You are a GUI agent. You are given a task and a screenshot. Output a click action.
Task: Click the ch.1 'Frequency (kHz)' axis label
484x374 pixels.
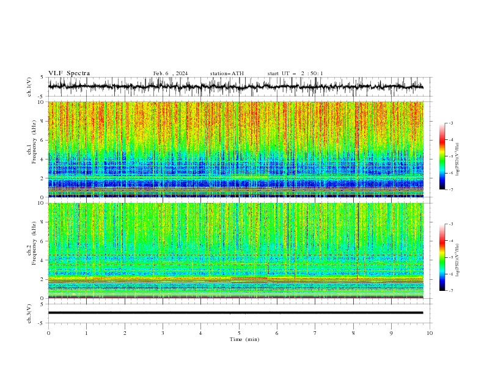[34, 142]
